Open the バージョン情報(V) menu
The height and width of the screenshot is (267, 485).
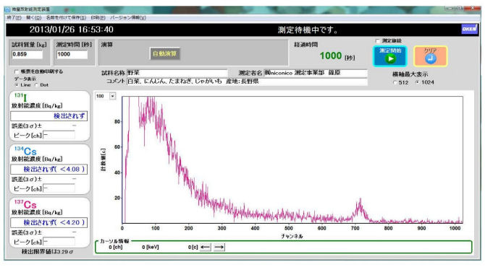[x=128, y=17]
